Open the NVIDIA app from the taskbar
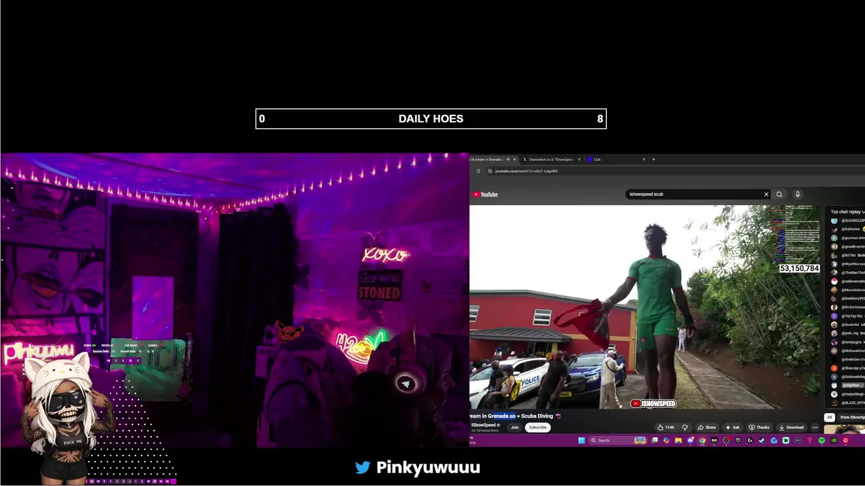Screen dimensions: 865x486 (x=833, y=440)
